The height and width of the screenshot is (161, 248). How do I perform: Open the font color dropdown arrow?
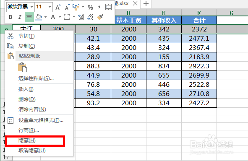click(60, 17)
